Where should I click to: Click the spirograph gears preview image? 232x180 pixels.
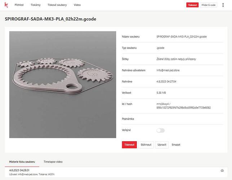tap(63, 85)
